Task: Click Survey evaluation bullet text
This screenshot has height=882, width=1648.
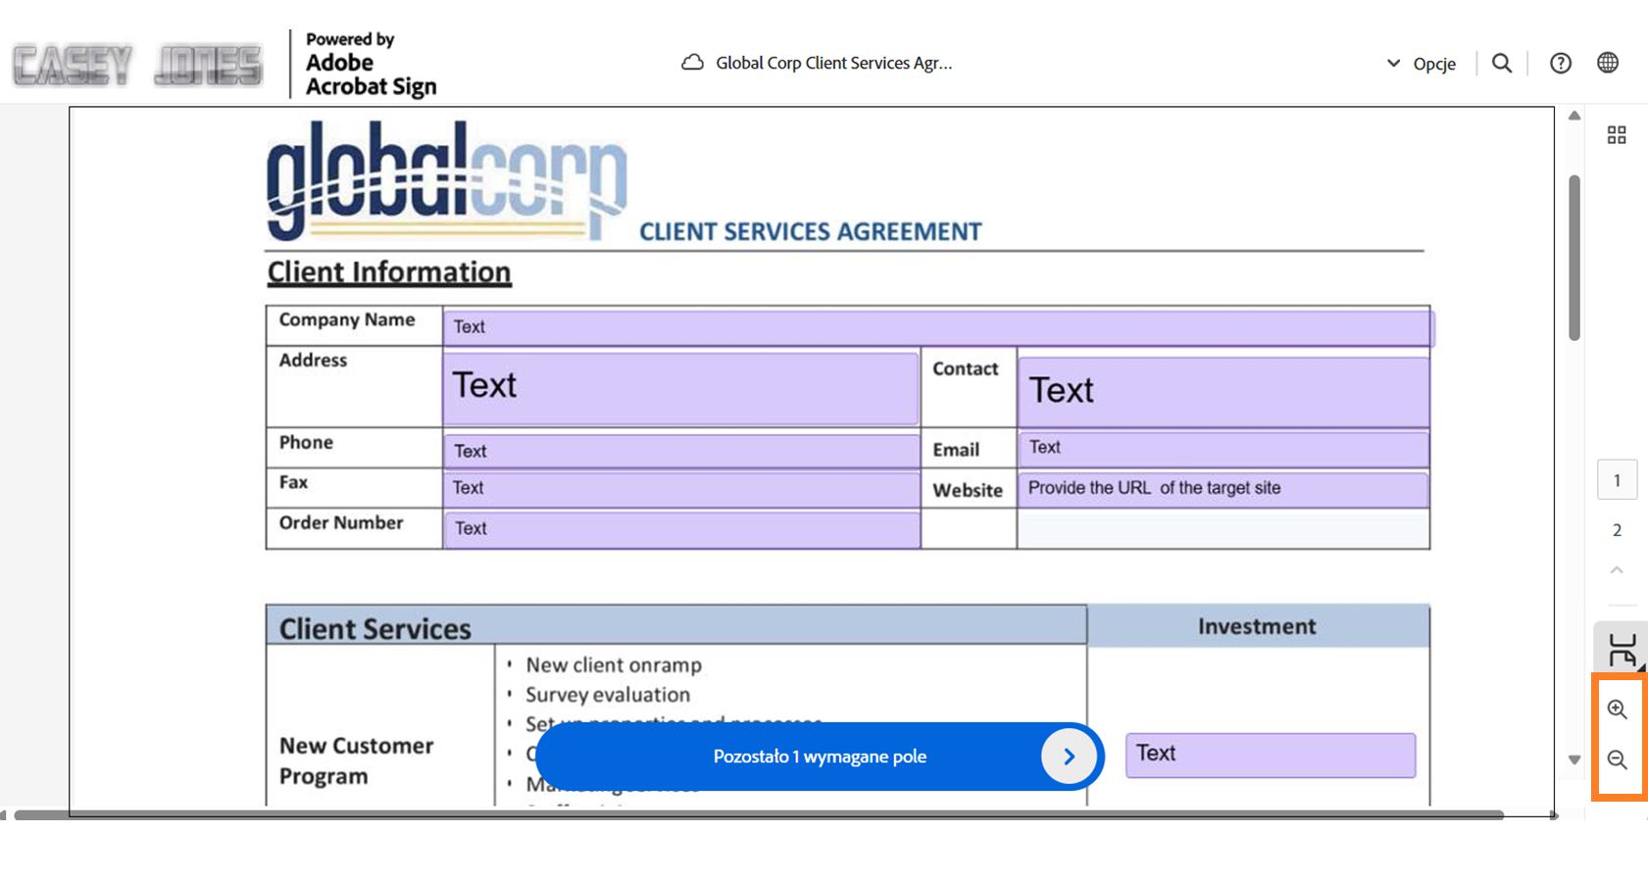Action: click(608, 695)
